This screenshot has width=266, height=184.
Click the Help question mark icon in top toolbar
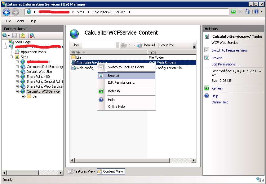point(256,11)
